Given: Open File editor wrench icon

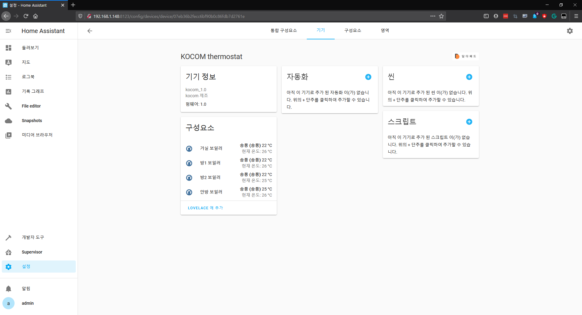Looking at the screenshot, I should (8, 106).
